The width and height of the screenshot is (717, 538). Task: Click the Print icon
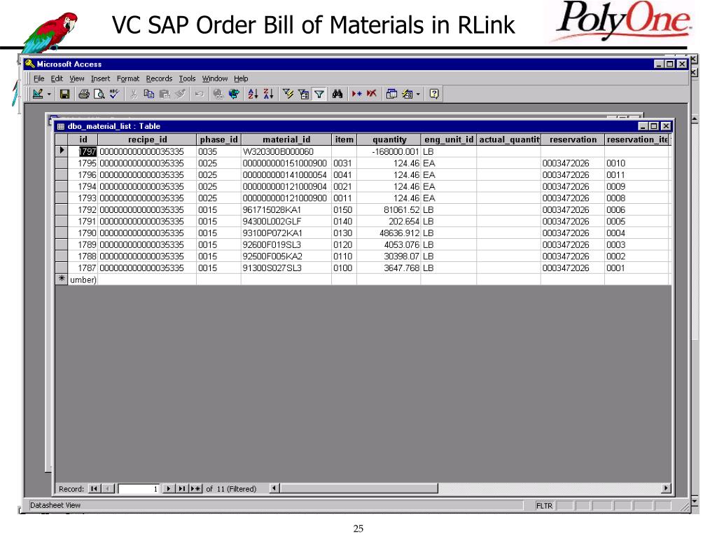coord(84,95)
